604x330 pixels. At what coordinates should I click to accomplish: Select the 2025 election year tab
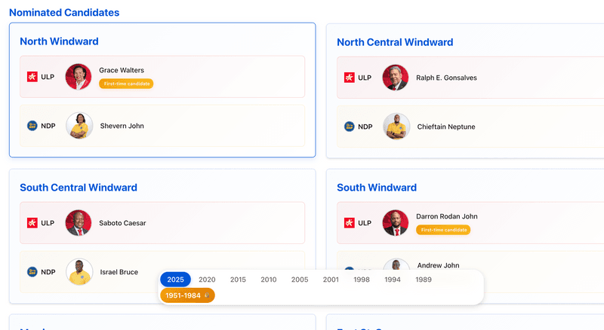click(x=175, y=280)
